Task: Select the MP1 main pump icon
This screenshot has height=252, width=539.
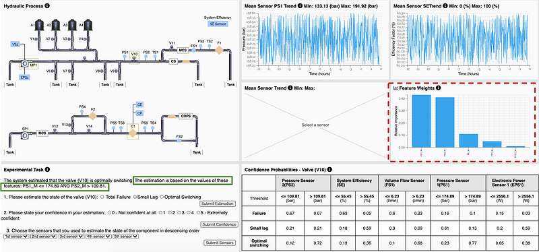Action: click(x=24, y=64)
